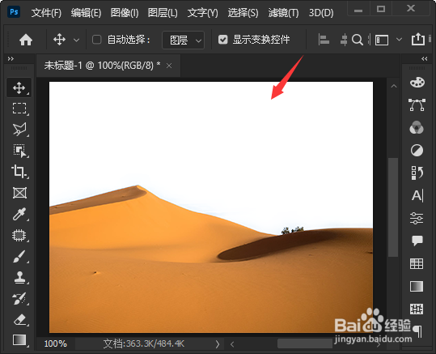Screen dimensions: 436x354
Task: Select the Polygonal Lasso tool
Action: (x=19, y=130)
